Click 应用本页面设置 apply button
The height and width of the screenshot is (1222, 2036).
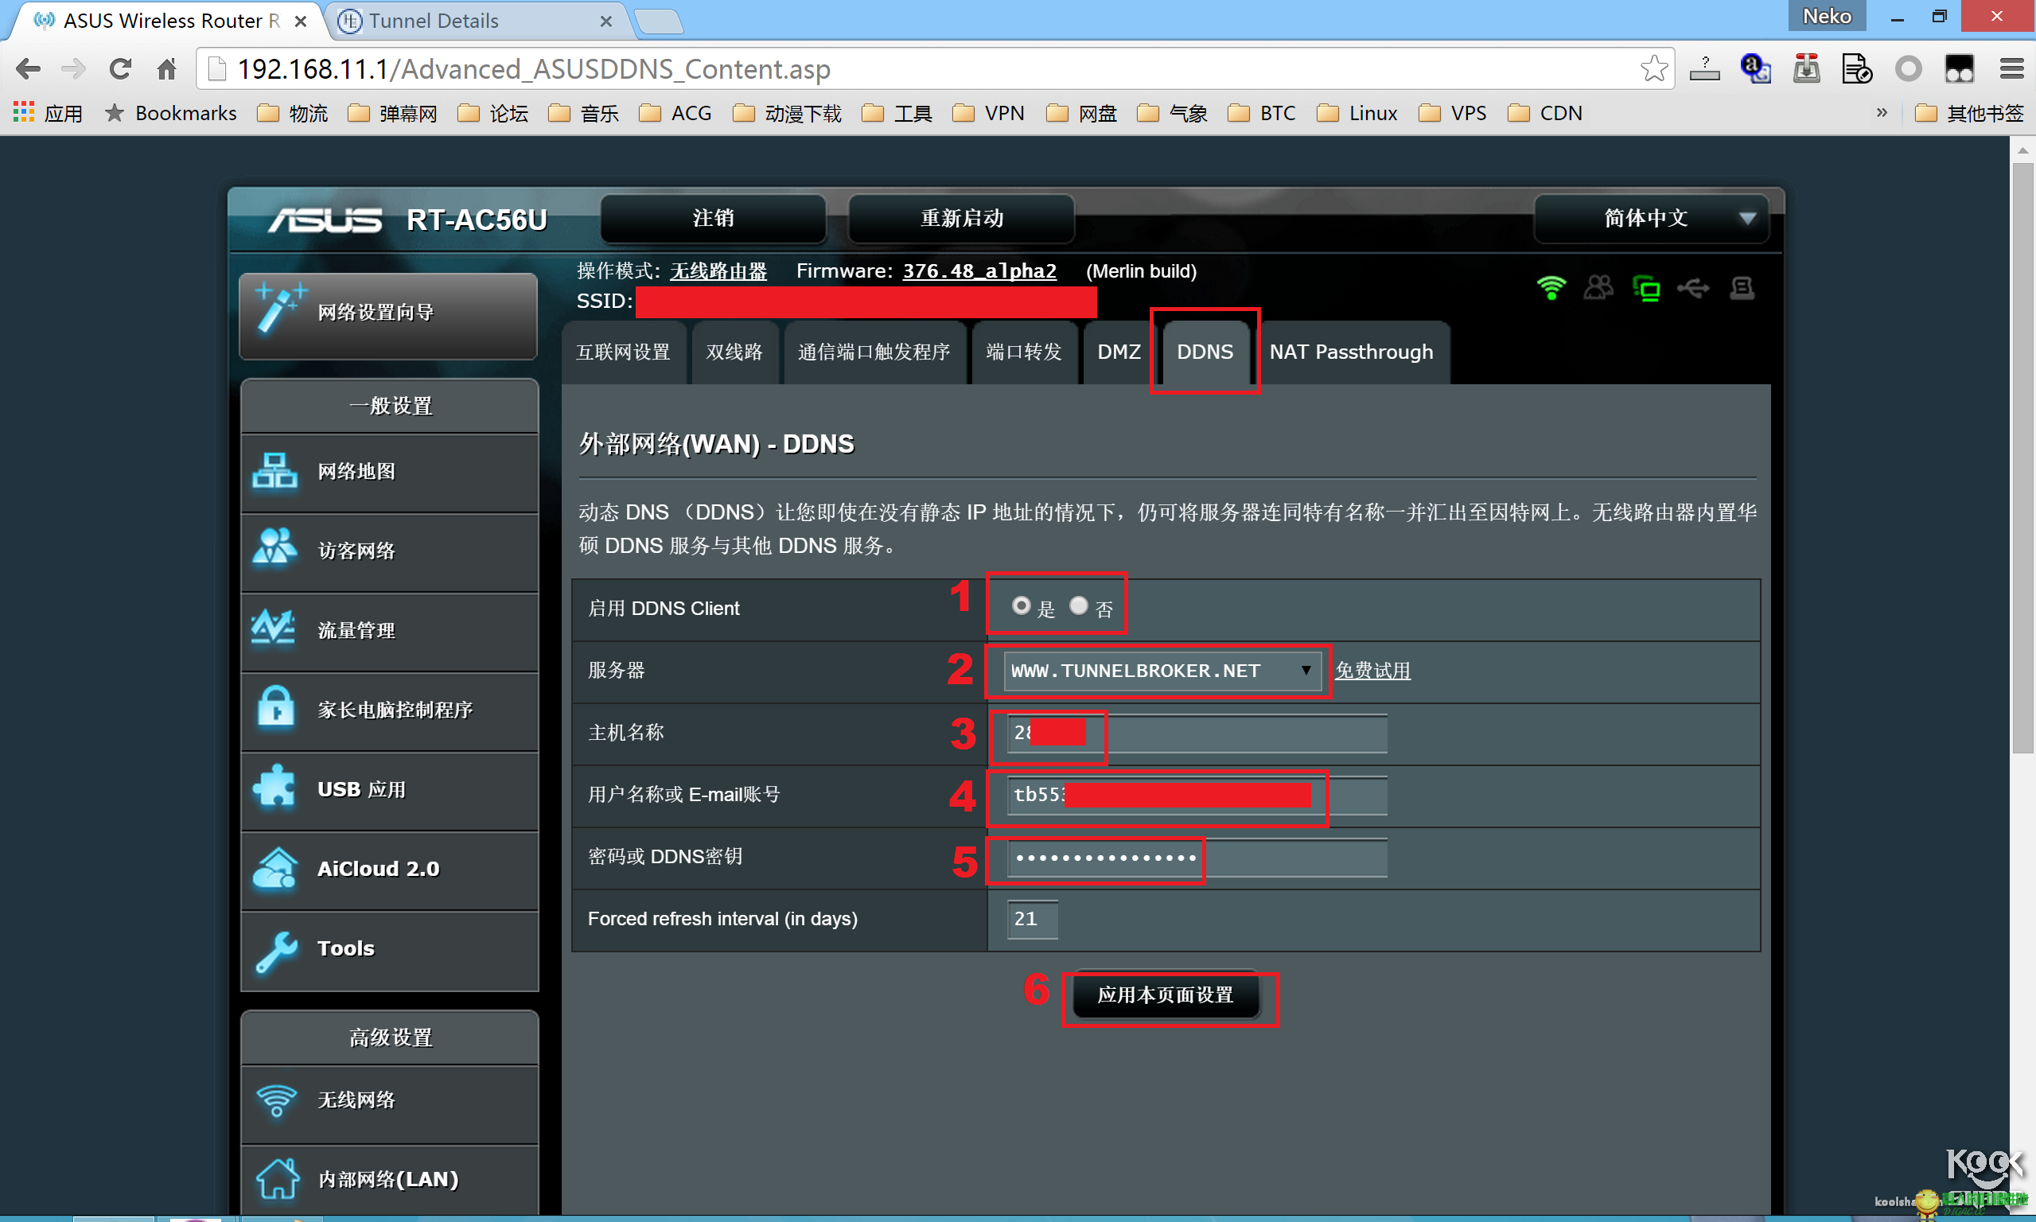coord(1165,995)
